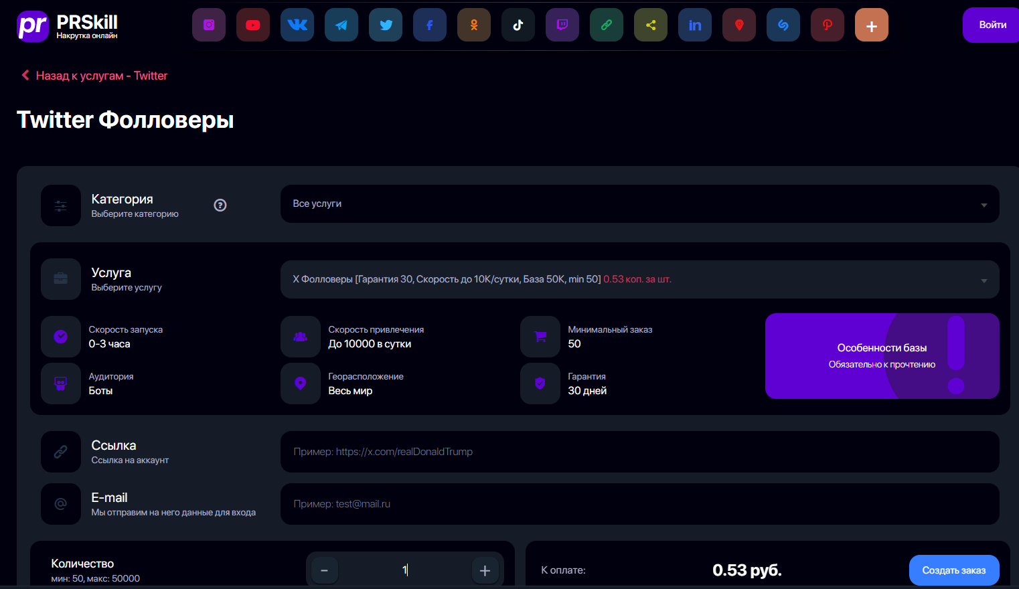Open the TikTok services icon

518,25
